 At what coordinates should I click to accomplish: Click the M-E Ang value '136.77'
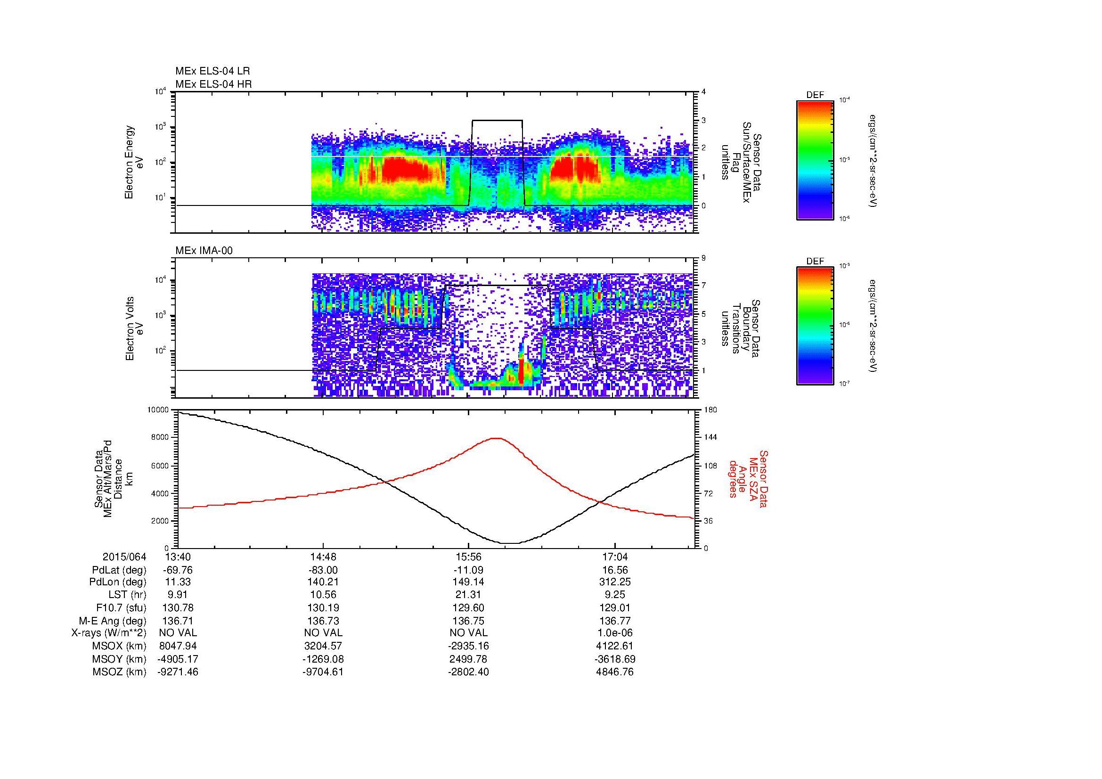click(x=615, y=621)
